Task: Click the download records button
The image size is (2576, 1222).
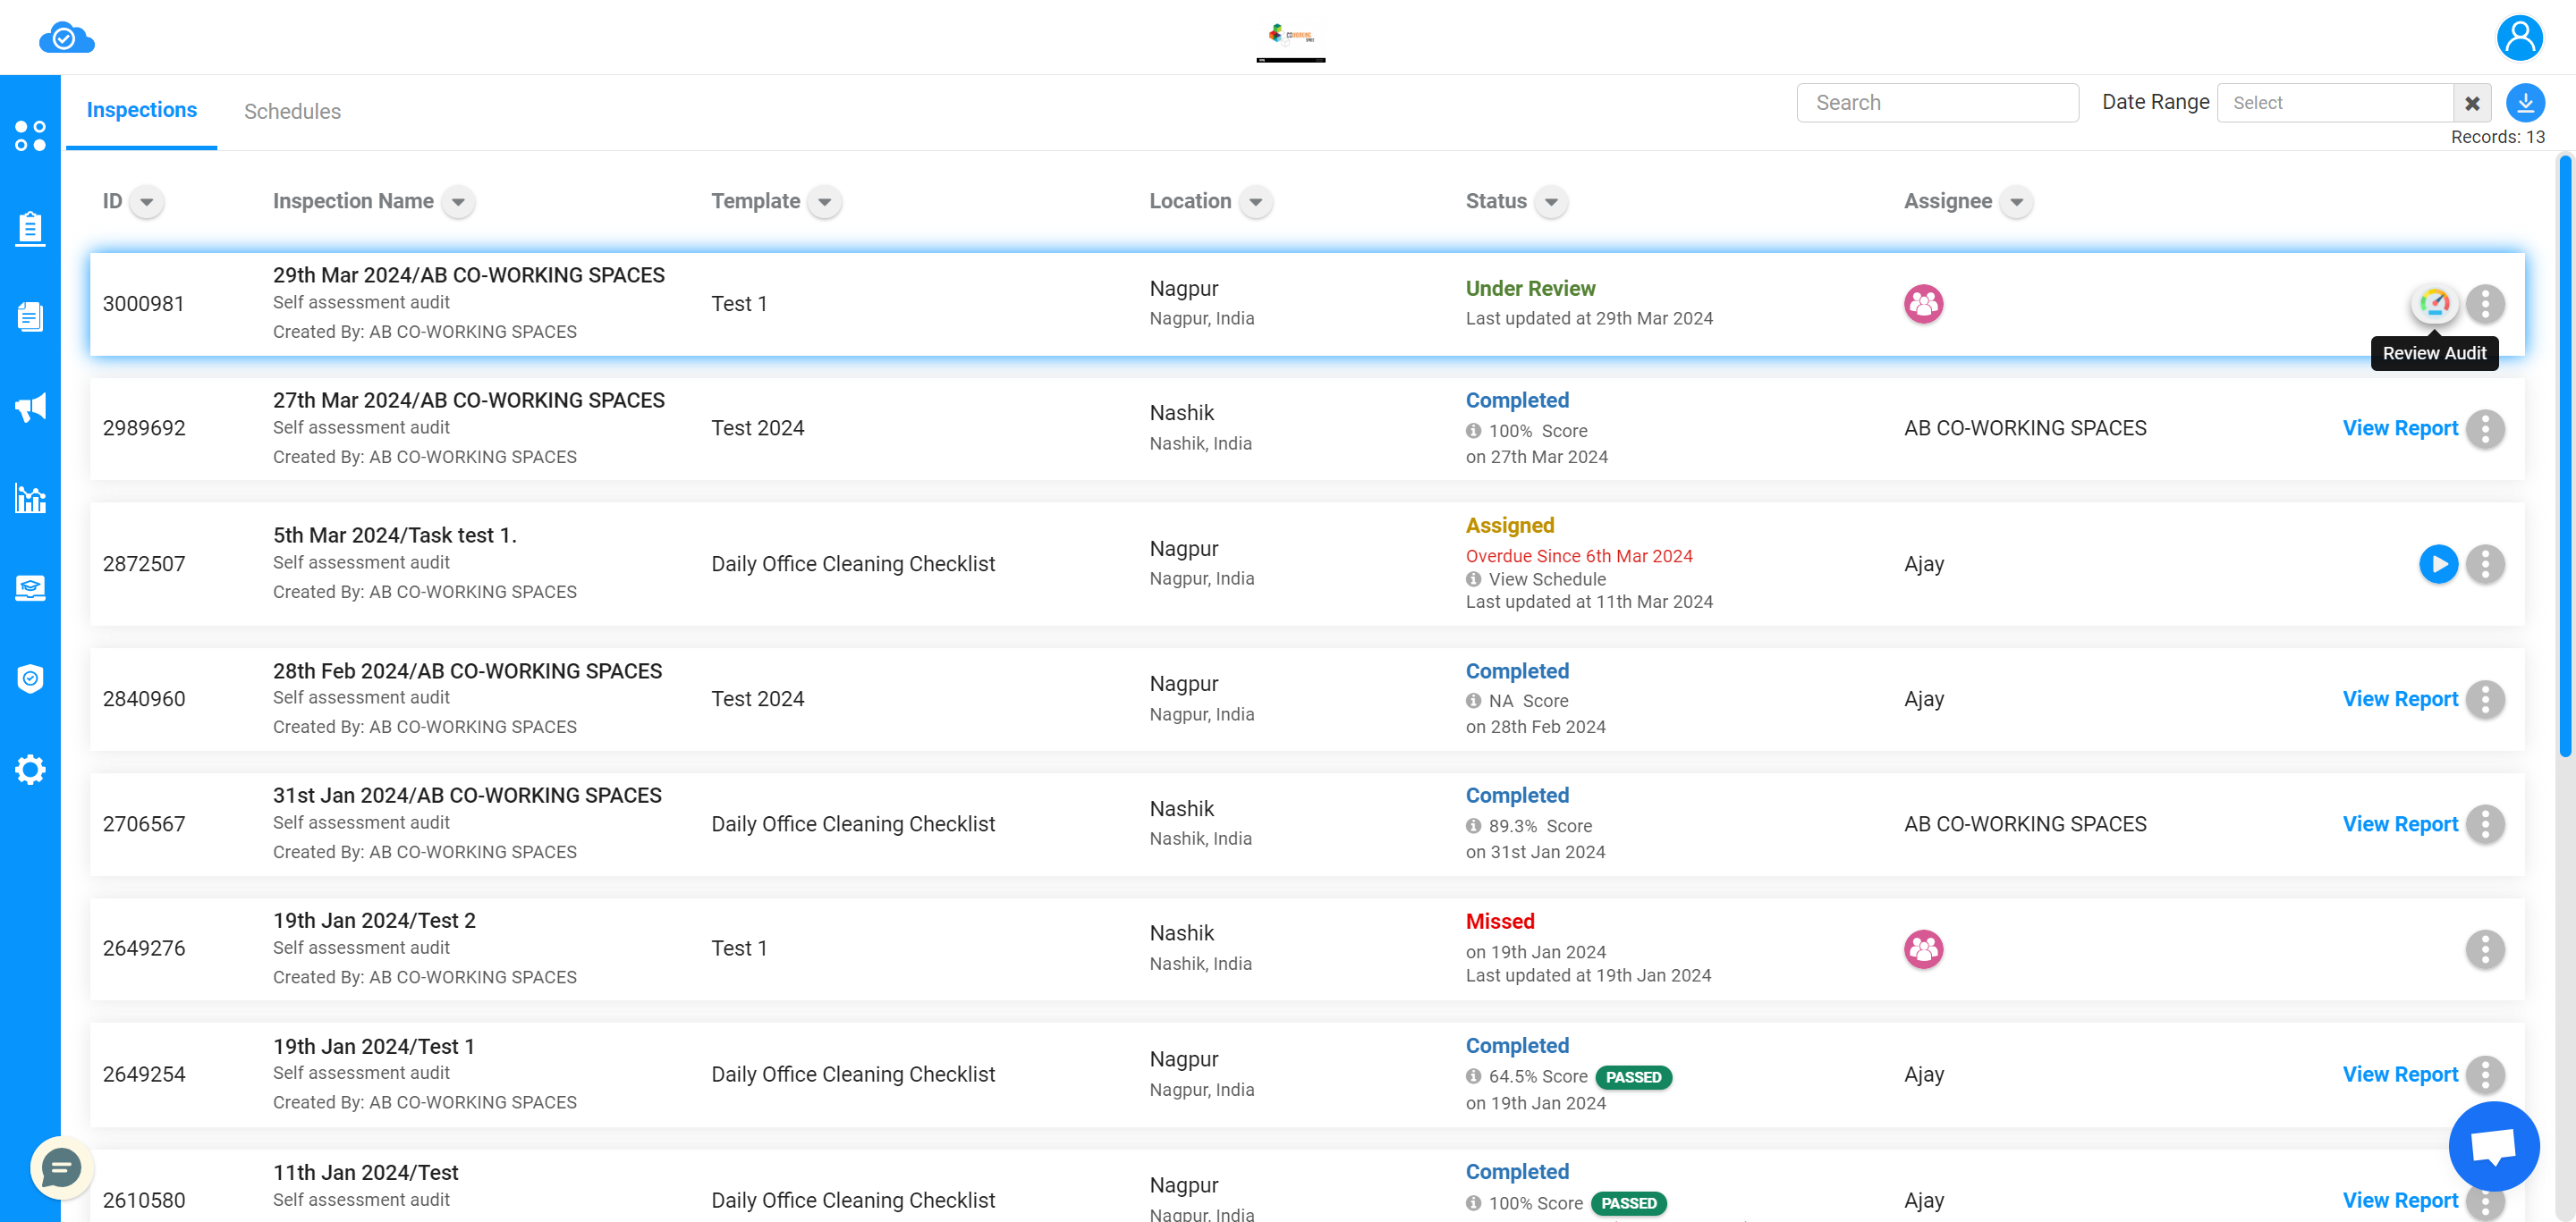Action: [2525, 102]
